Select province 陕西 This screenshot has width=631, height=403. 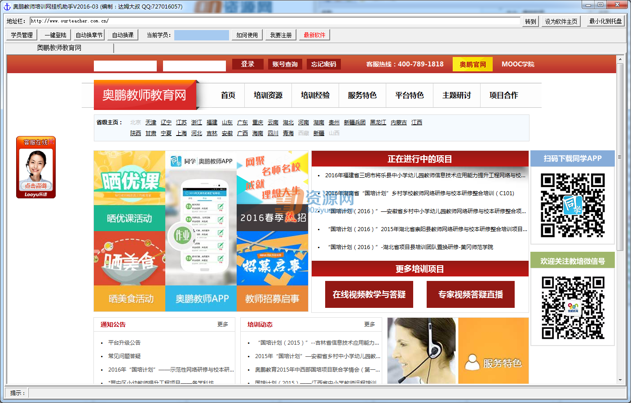point(136,133)
